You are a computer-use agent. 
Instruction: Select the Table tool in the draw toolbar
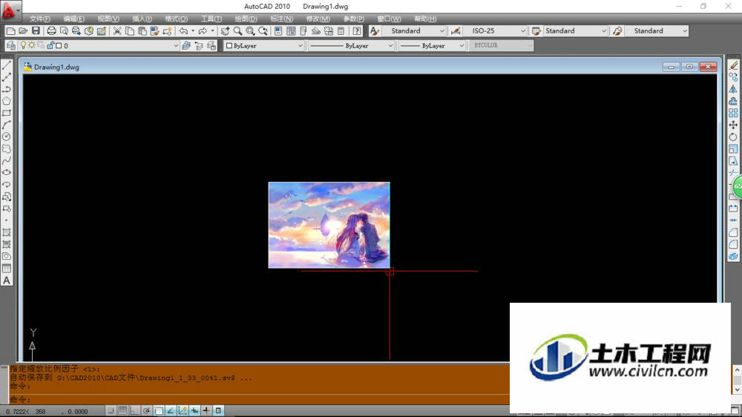(7, 269)
